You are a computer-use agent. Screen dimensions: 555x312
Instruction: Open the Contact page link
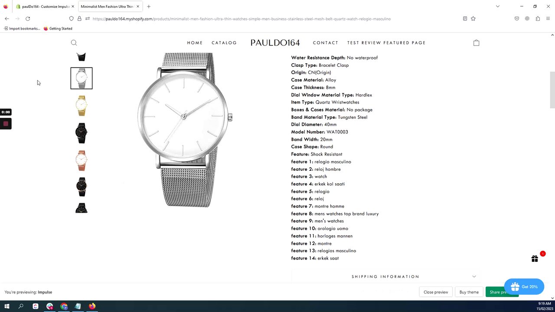(x=326, y=42)
